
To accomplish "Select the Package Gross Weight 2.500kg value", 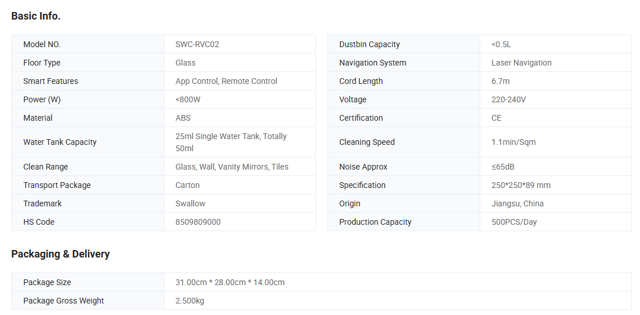I will point(190,301).
